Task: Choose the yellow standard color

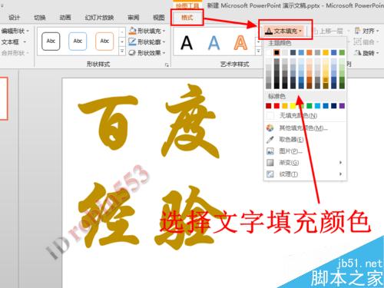Action: 293,106
